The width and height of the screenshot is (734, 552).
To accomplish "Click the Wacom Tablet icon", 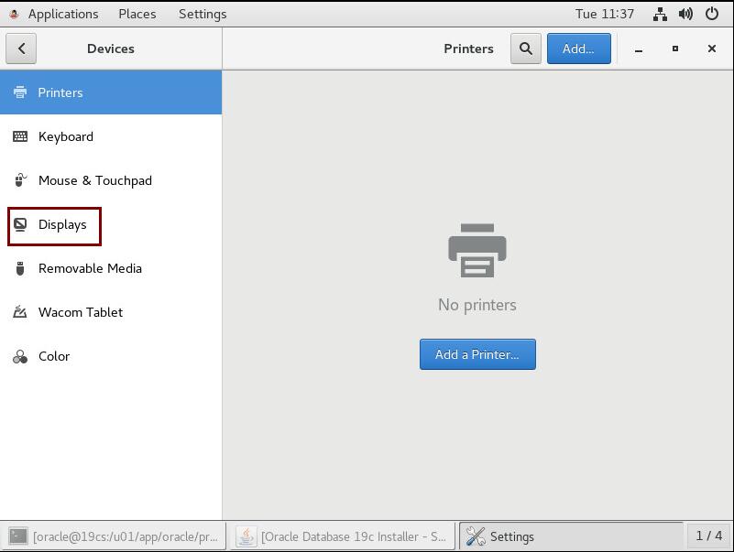I will pos(20,312).
